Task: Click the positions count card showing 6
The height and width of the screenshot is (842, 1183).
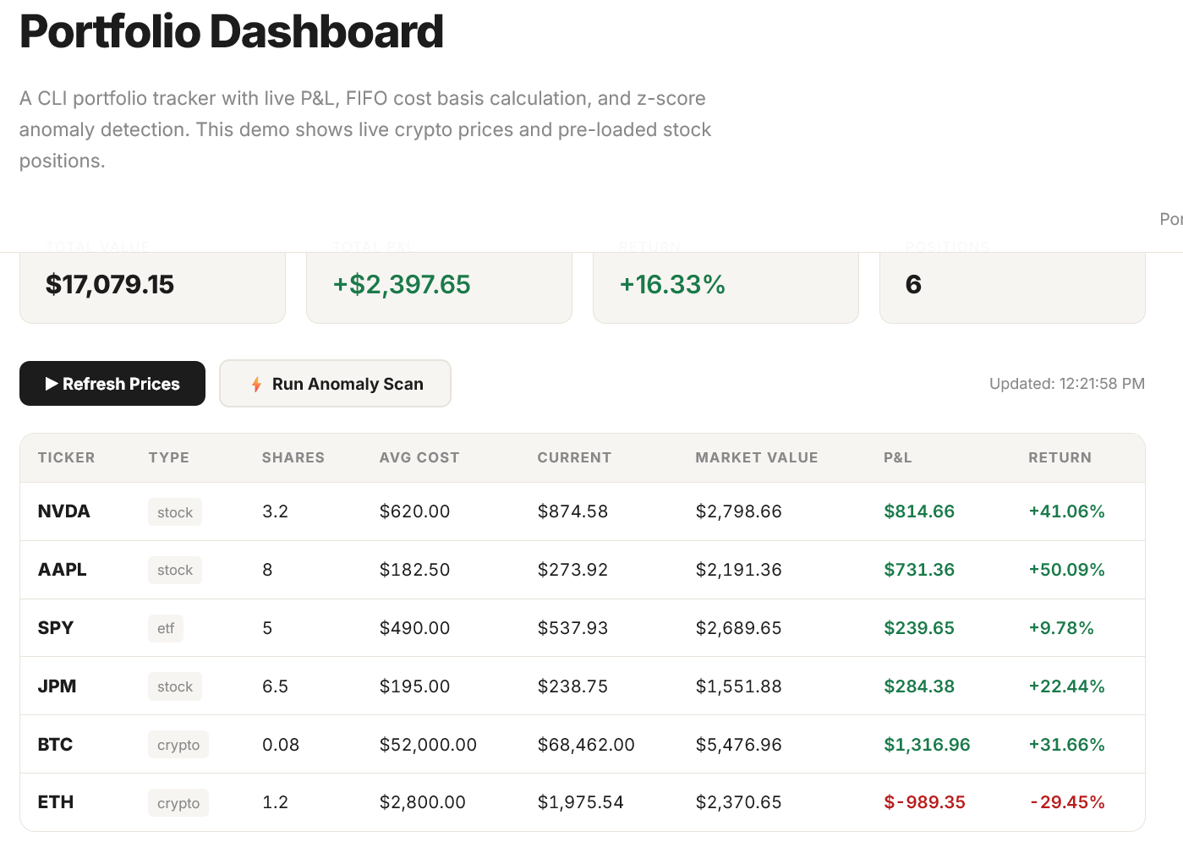Action: tap(1012, 286)
